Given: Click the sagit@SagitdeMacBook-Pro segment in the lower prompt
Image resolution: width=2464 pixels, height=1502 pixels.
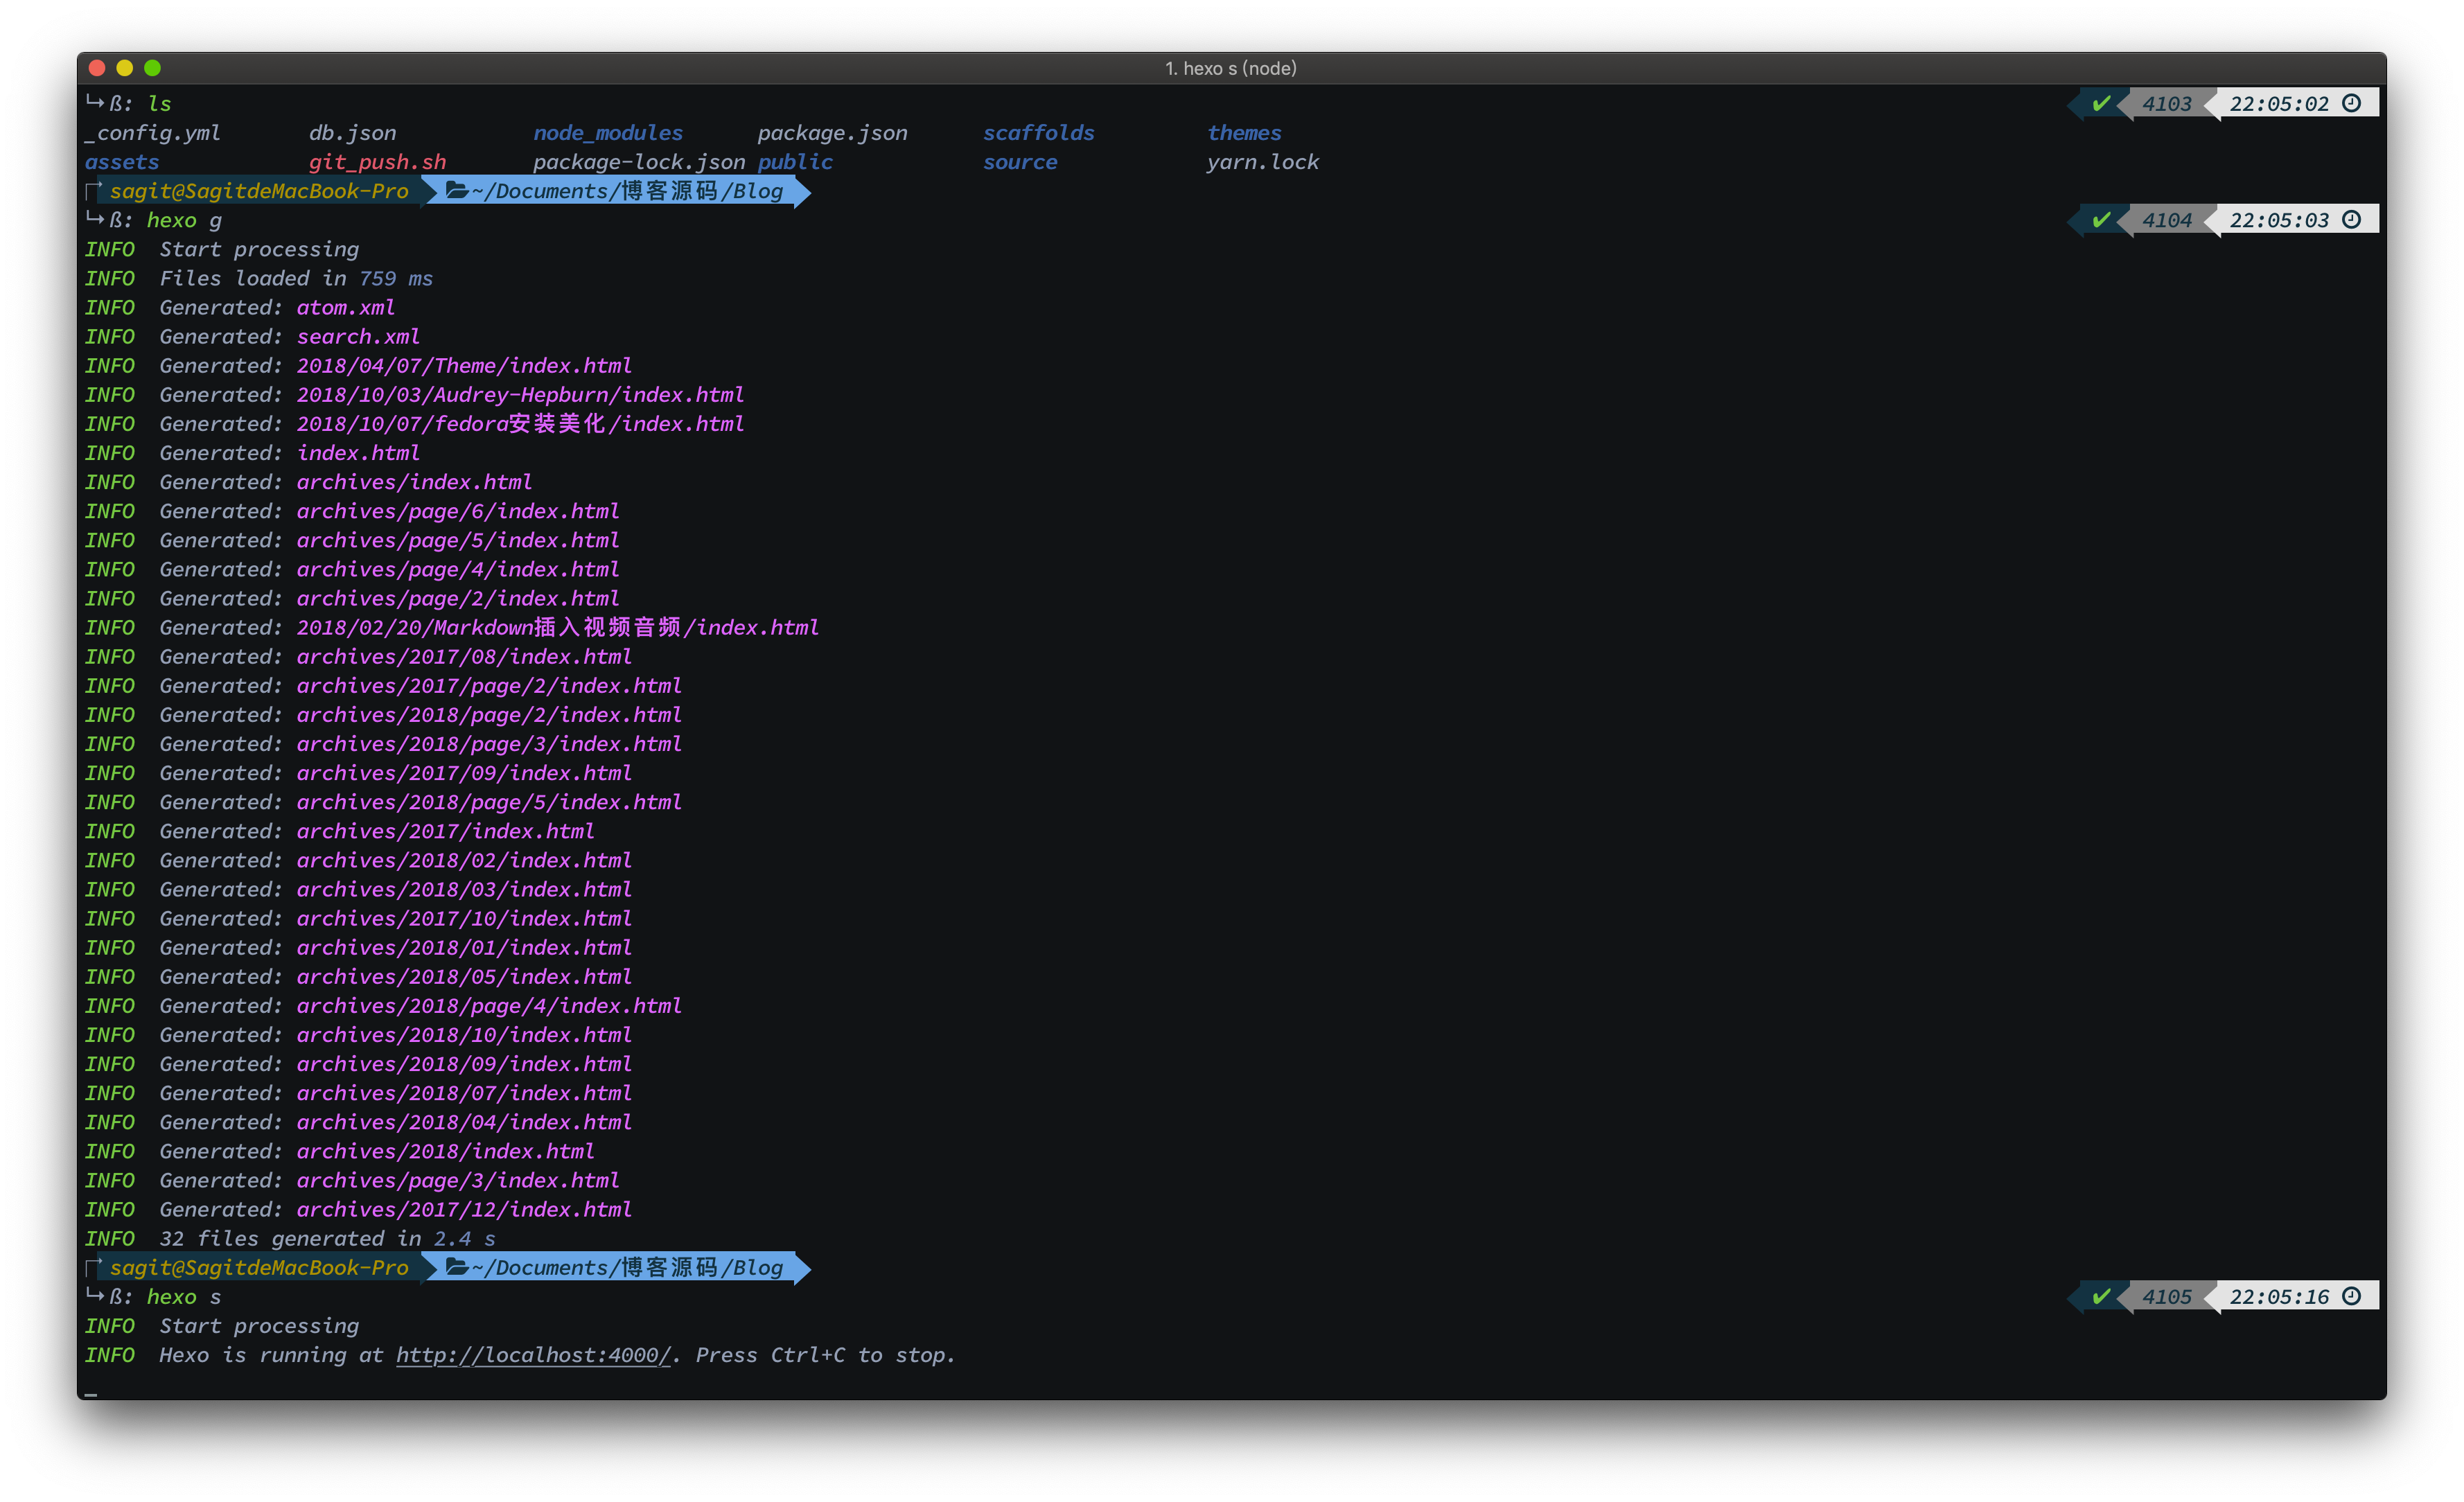Looking at the screenshot, I should pos(259,1268).
